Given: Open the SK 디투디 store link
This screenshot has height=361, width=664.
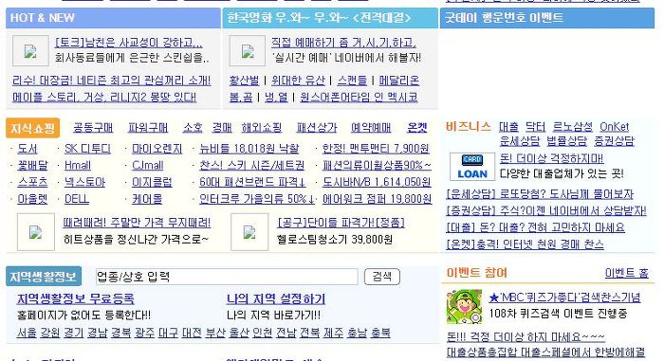Looking at the screenshot, I should tap(87, 149).
